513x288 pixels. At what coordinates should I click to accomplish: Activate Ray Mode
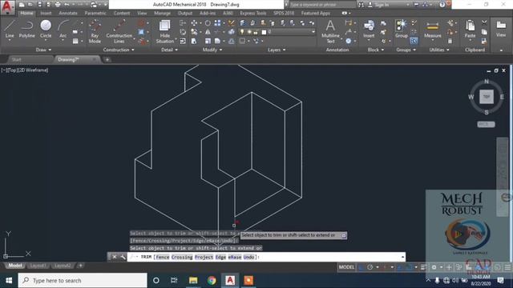(x=95, y=31)
